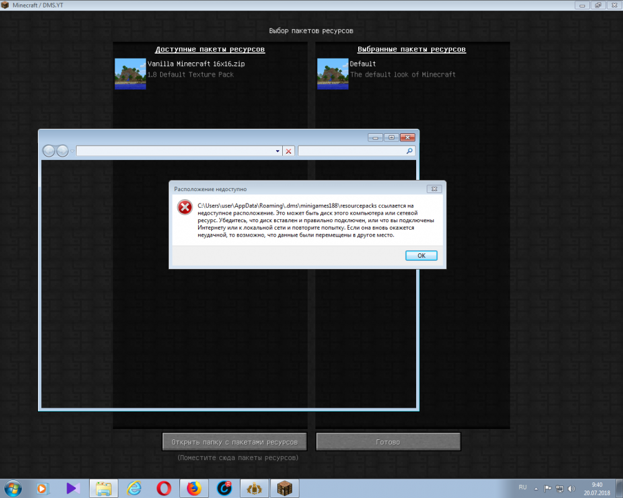Click the magnifier search icon in Explorer
623x498 pixels.
pos(410,151)
